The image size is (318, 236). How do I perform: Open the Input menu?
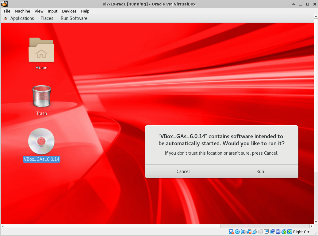(x=52, y=11)
